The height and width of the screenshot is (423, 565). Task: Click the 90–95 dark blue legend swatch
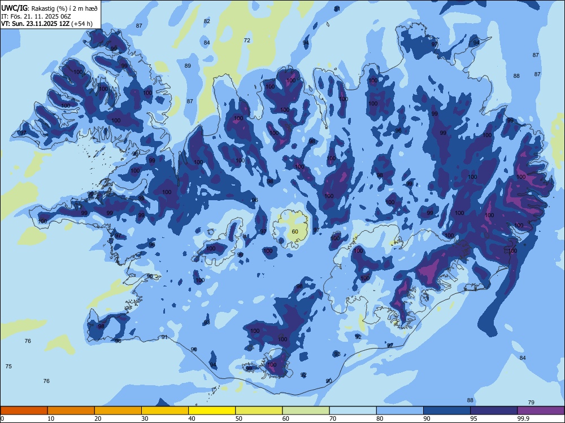tap(447, 411)
